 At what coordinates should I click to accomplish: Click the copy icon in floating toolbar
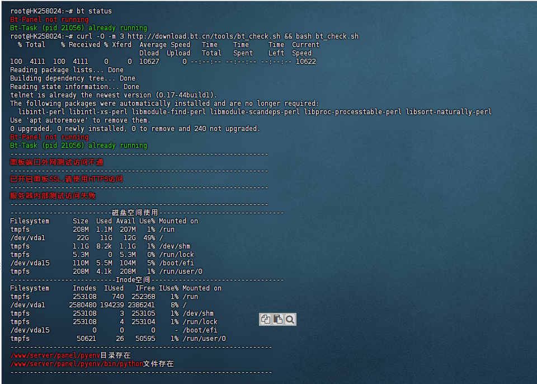[x=266, y=319]
